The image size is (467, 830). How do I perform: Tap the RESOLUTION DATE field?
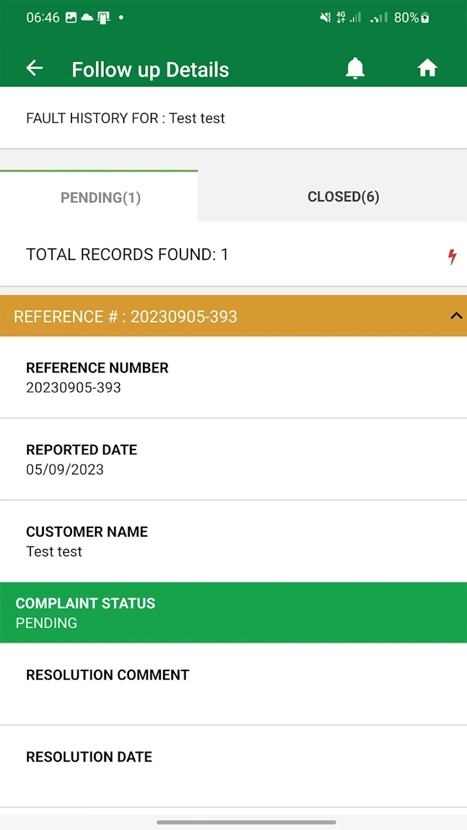[x=233, y=766]
